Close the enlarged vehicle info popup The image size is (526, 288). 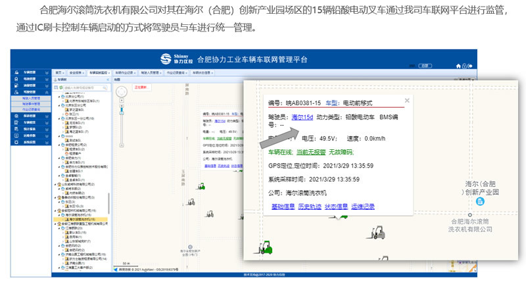407,101
